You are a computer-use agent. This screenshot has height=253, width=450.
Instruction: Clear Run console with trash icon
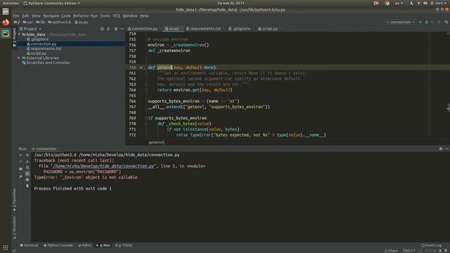[27, 186]
